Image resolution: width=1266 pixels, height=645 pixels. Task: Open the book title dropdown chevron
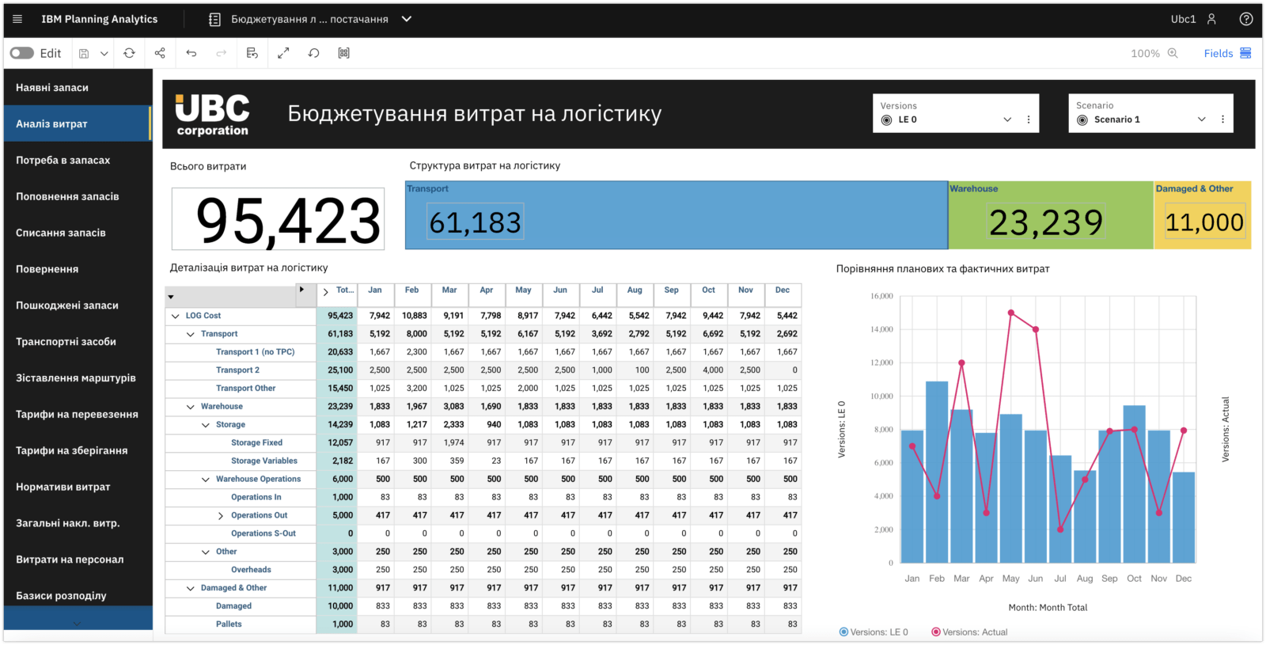(x=407, y=19)
